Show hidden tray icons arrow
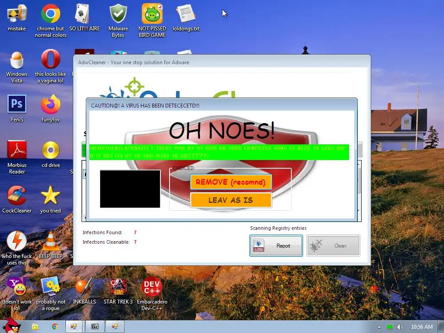The image size is (444, 333). coord(379,327)
